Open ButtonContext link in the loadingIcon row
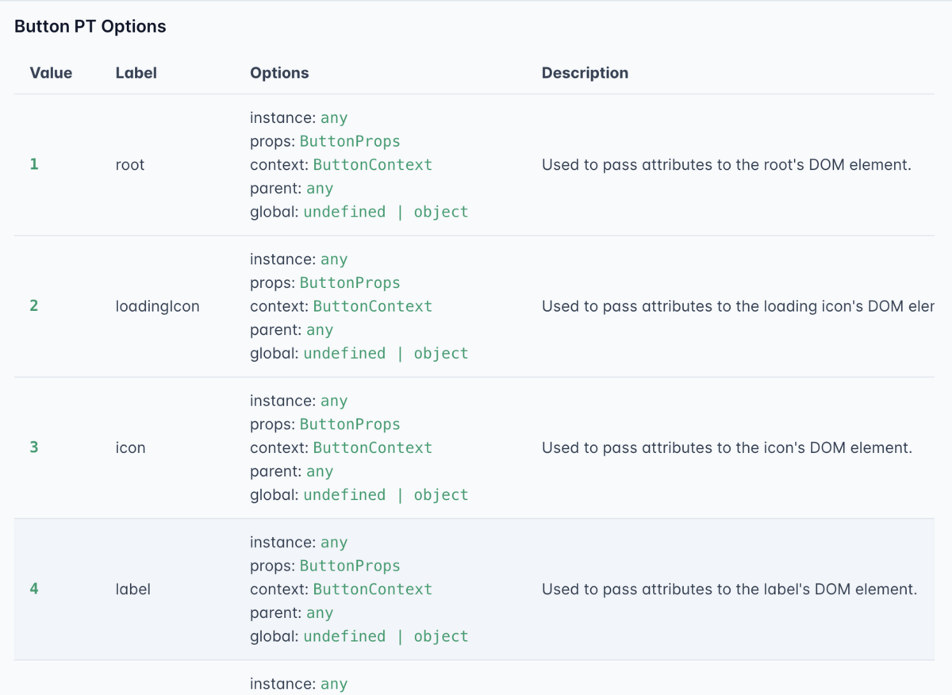The width and height of the screenshot is (952, 695). point(373,306)
